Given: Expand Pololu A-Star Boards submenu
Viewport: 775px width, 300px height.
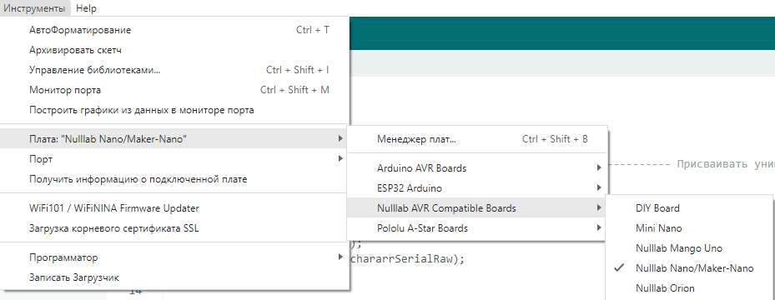Looking at the screenshot, I should pos(477,228).
